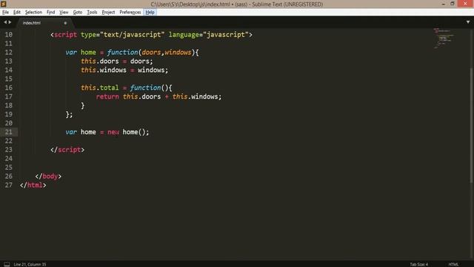Screen dimensions: 474x267
Task: Click var home on line 12
Action: 81,53
